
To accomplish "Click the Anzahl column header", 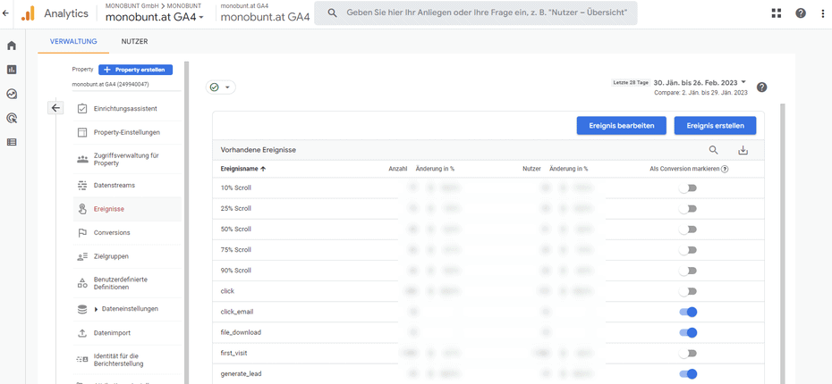I will click(397, 169).
